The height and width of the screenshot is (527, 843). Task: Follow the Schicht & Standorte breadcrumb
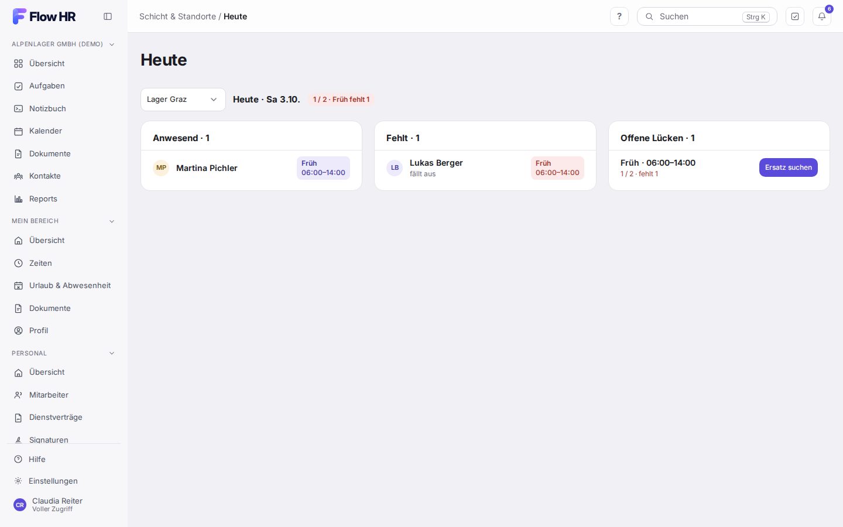pos(177,16)
